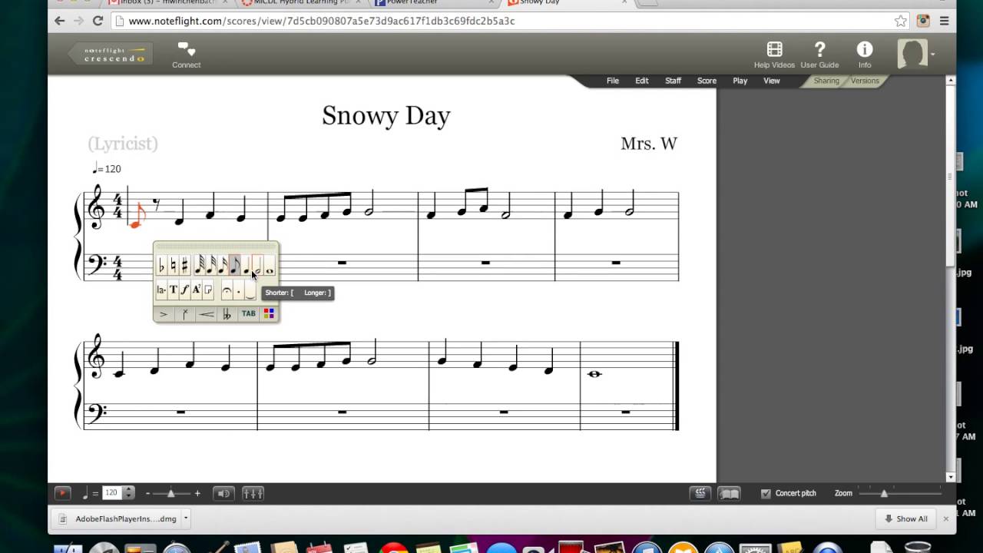983x553 pixels.
Task: Click Show All downloads
Action: tap(905, 518)
